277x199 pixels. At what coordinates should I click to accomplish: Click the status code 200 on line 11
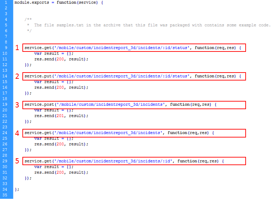pos(59,59)
